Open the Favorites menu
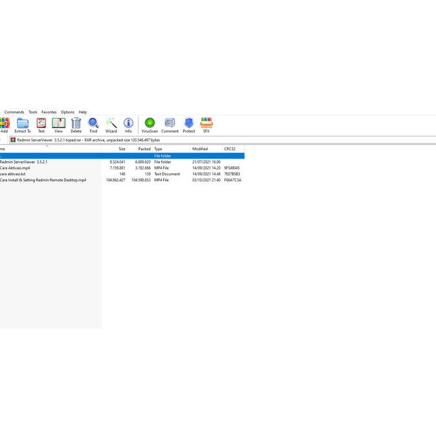This screenshot has width=436, height=436. (49, 112)
